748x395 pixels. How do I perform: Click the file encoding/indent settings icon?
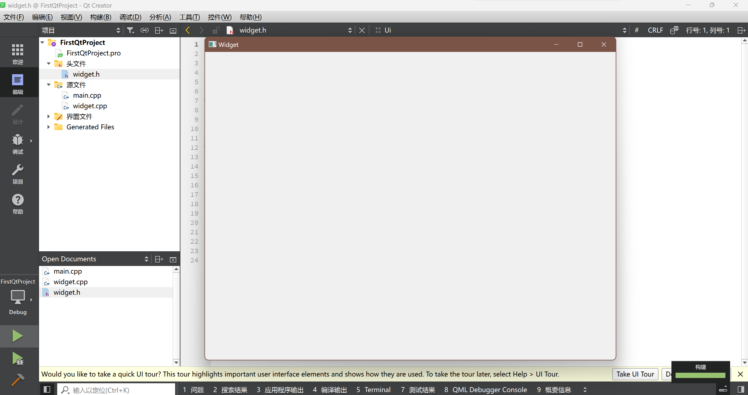(x=674, y=30)
